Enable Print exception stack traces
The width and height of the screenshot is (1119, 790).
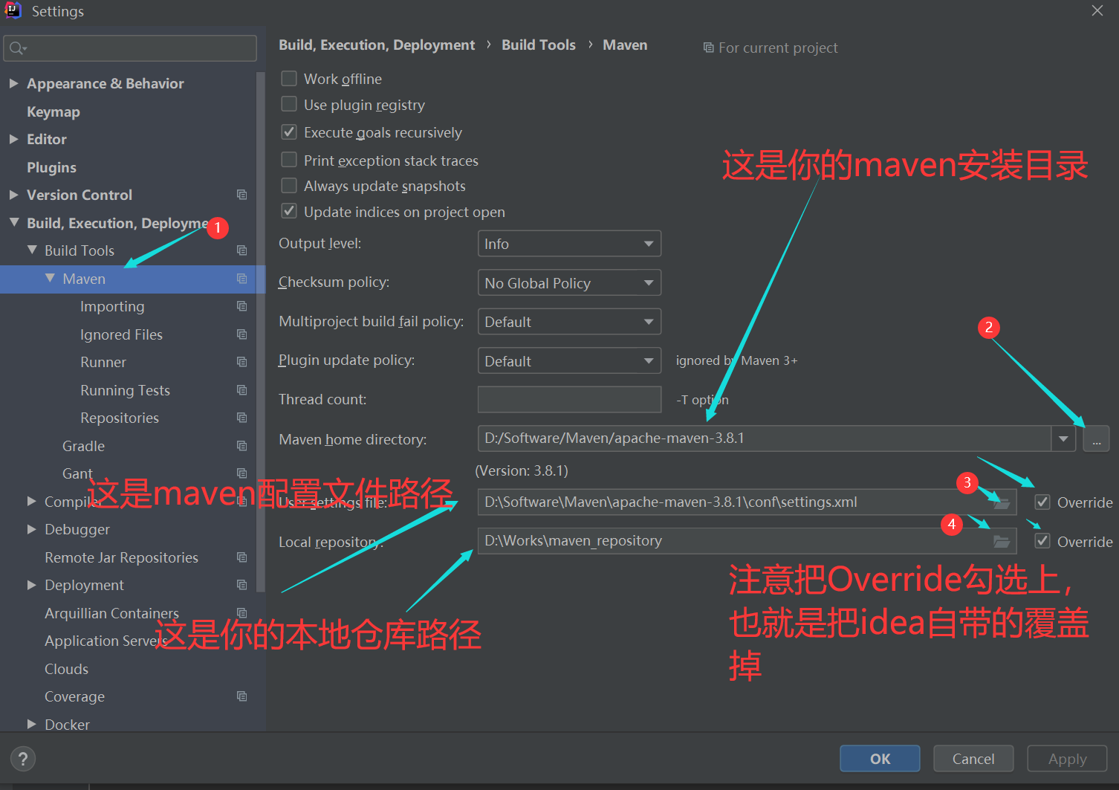pyautogui.click(x=289, y=160)
